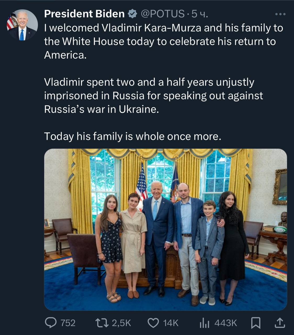Click the 443K views count
Image resolution: width=294 pixels, height=335 pixels.
tap(226, 323)
